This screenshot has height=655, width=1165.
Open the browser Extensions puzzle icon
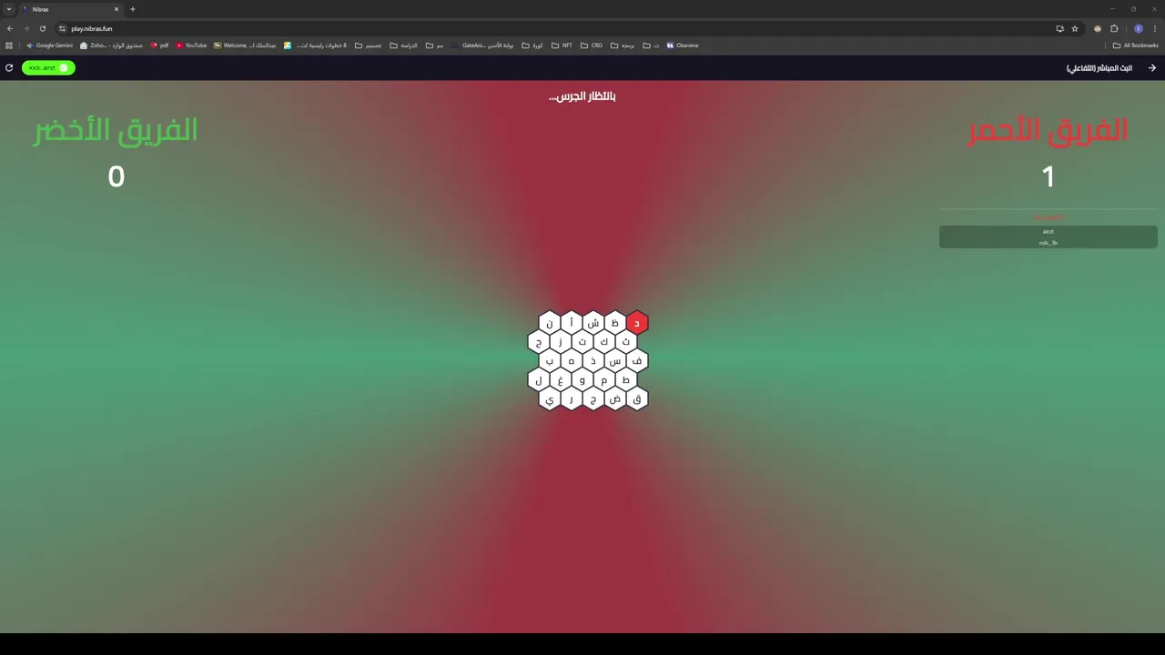pyautogui.click(x=1114, y=28)
